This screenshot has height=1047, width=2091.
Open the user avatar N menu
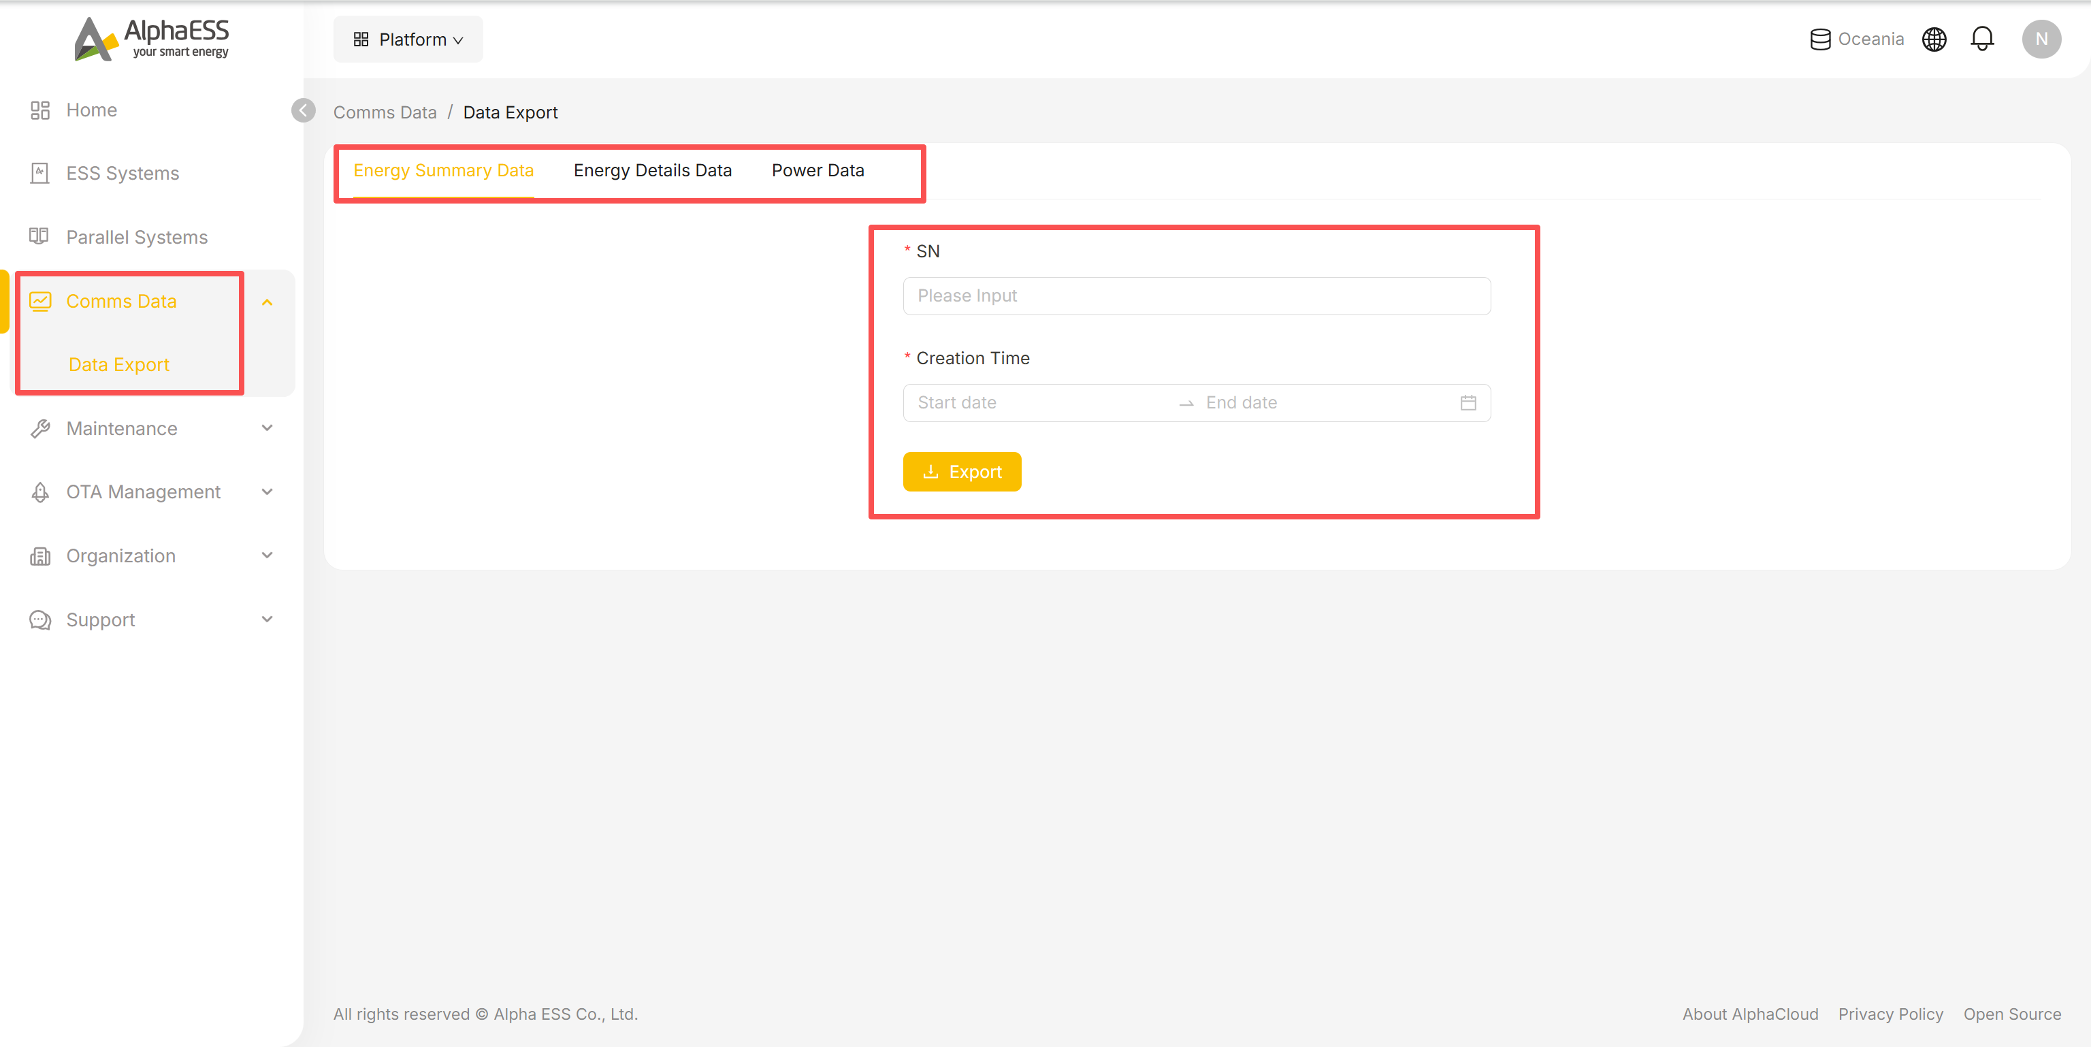click(x=2041, y=39)
